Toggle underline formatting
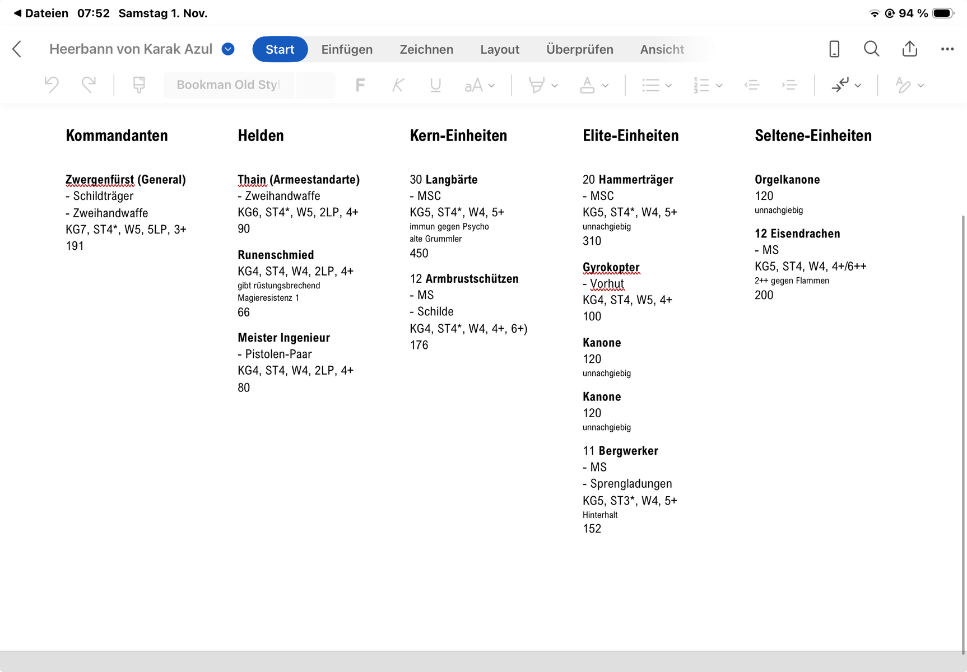The height and width of the screenshot is (672, 967). click(x=435, y=85)
